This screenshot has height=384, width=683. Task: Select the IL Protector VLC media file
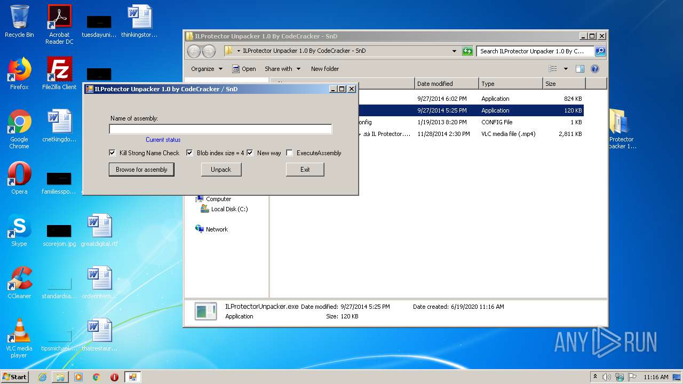pyautogui.click(x=471, y=134)
